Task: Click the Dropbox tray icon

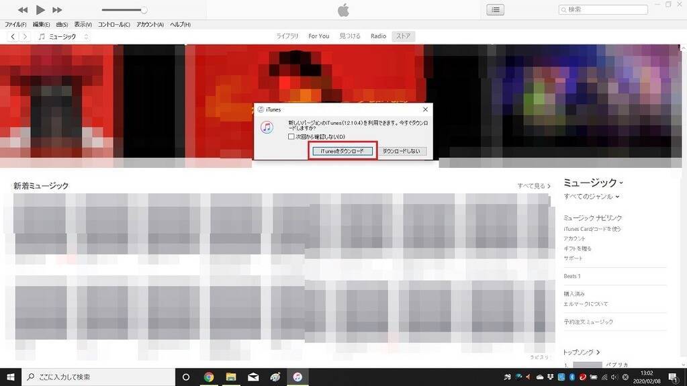Action: (550, 377)
